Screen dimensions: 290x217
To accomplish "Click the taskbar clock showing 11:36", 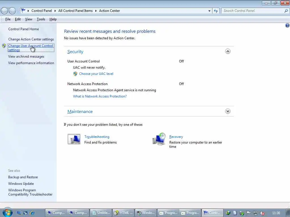I will click(x=276, y=213).
